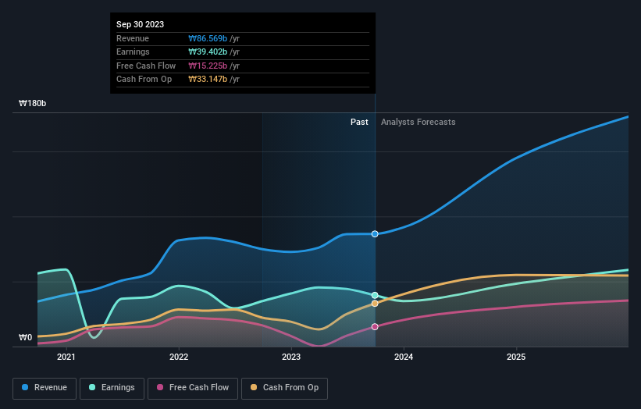Click the 'Past' section label
Screen dimensions: 641x409
(359, 123)
